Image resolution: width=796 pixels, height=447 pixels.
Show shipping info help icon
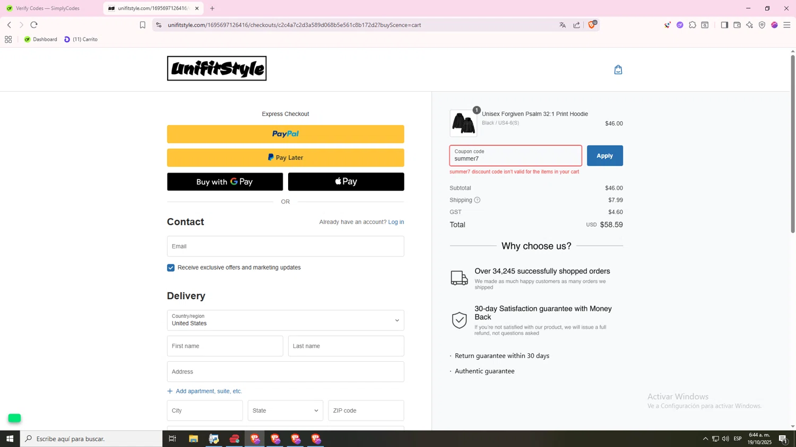pos(477,200)
